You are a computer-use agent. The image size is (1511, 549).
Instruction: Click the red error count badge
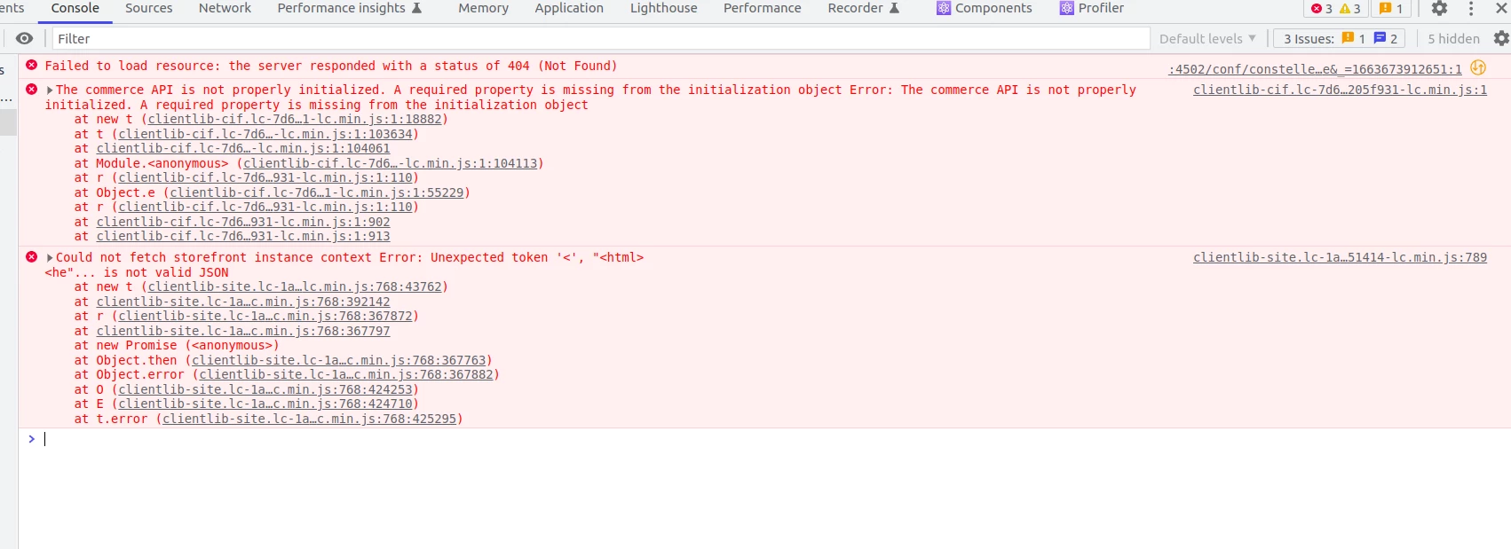[1321, 9]
